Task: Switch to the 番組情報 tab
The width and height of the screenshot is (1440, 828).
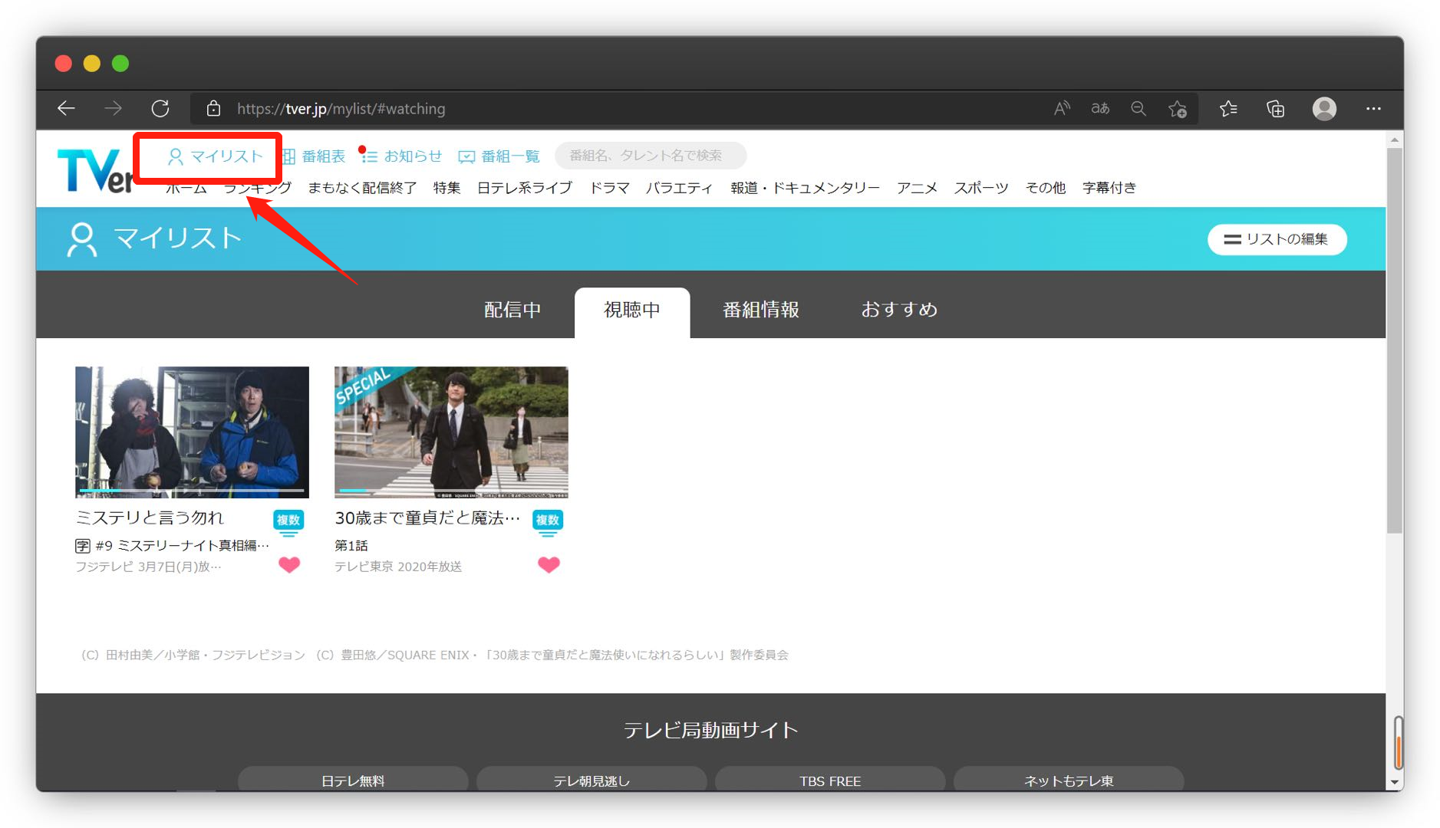Action: [761, 310]
